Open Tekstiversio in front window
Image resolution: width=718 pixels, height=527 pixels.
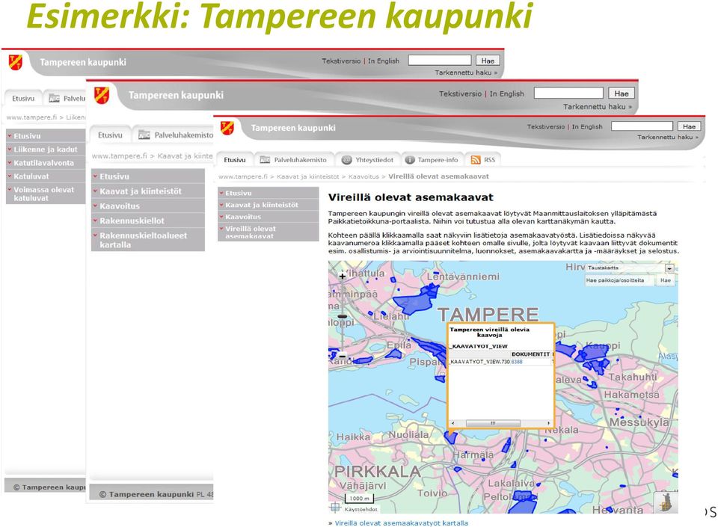pyautogui.click(x=546, y=127)
